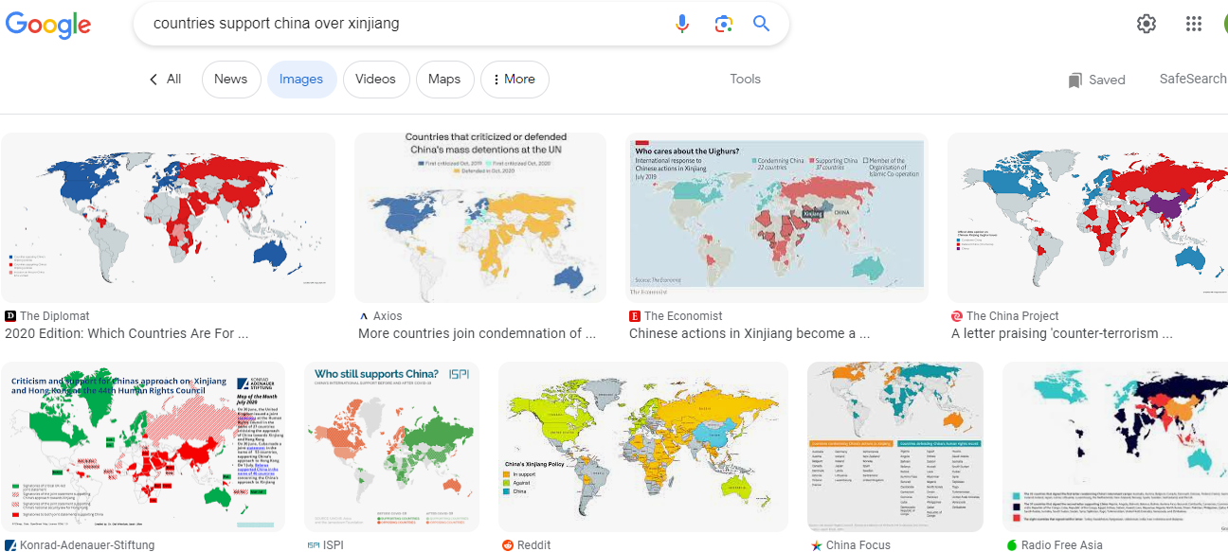Open 'More countries join condemnation of' result
Image resolution: width=1228 pixels, height=552 pixels.
(477, 333)
